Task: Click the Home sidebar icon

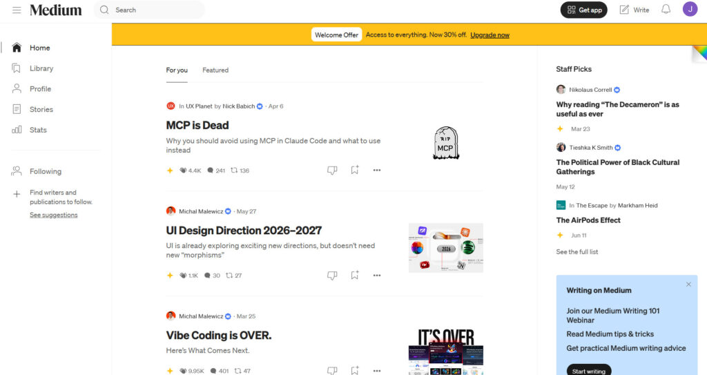Action: [x=17, y=48]
